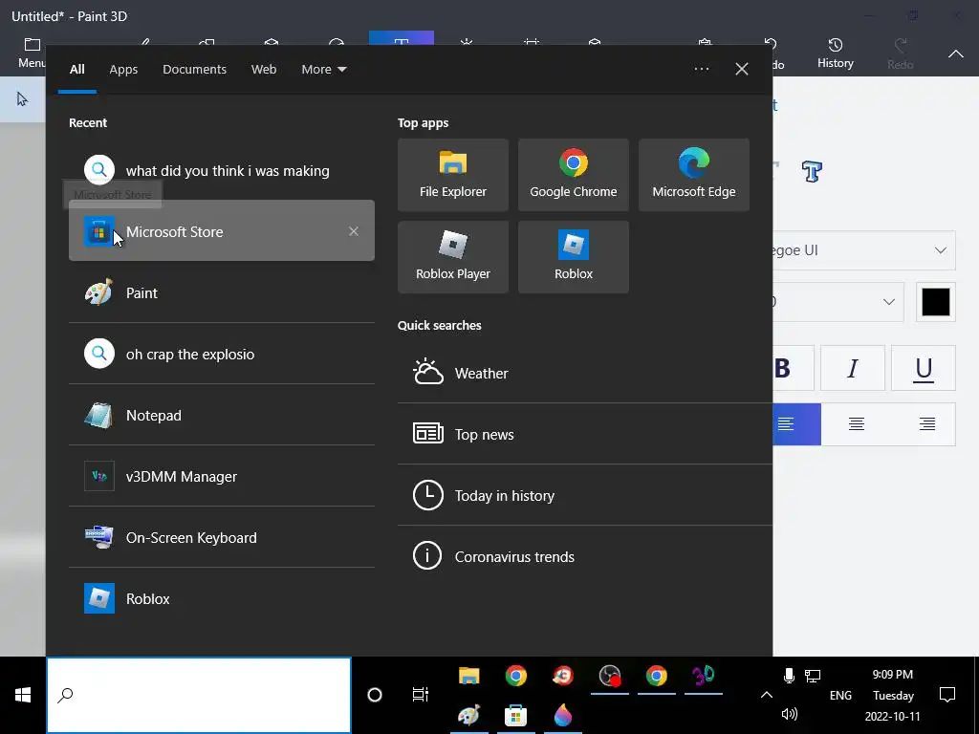Launch On-Screen Keyboard from Recent
The height and width of the screenshot is (734, 979).
point(221,537)
